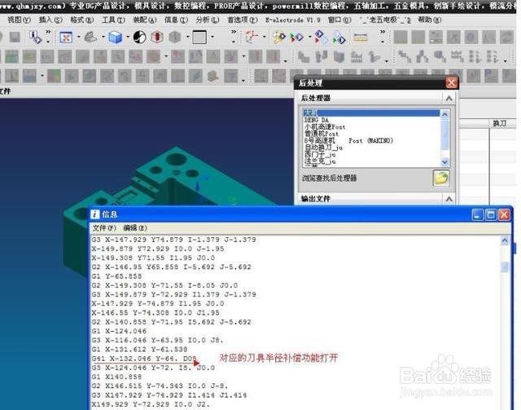The image size is (521, 410).
Task: Open the 窗口(O) menu
Action: click(x=339, y=20)
